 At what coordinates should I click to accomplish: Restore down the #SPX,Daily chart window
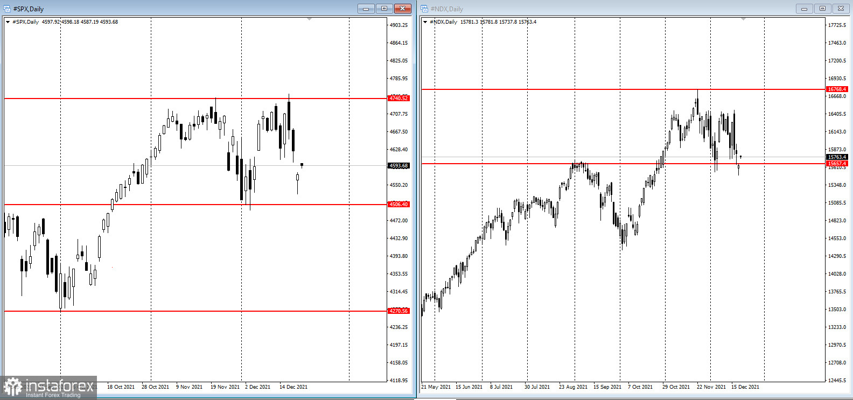pos(384,9)
